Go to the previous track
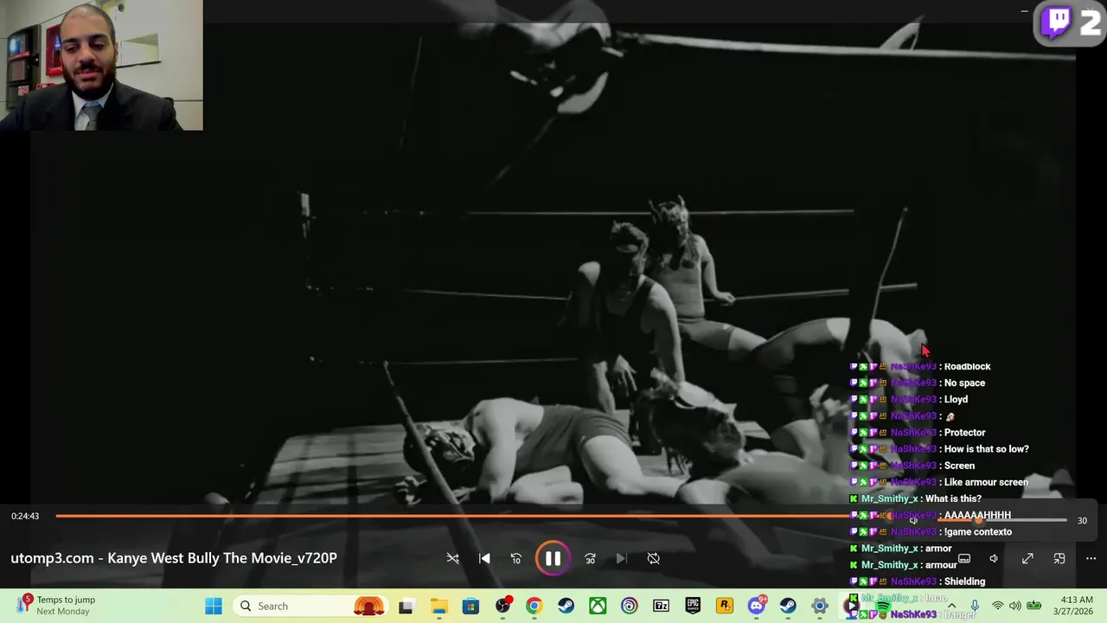 pyautogui.click(x=484, y=558)
